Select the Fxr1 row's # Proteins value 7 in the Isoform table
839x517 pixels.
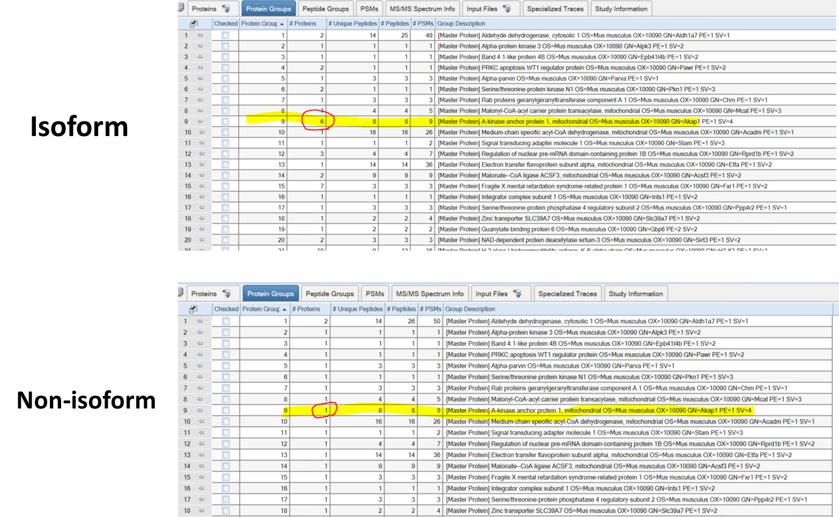point(322,186)
